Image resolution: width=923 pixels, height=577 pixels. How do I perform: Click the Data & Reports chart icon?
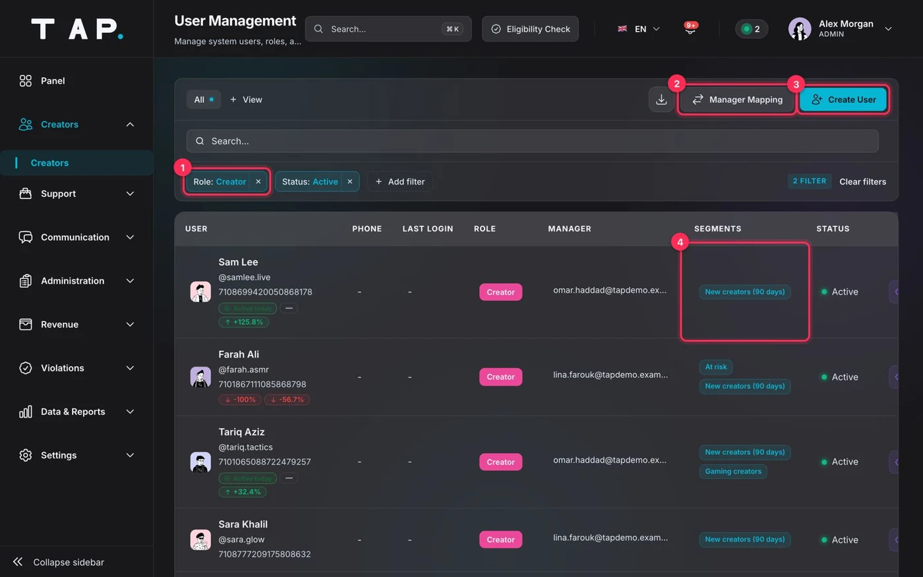(x=26, y=411)
